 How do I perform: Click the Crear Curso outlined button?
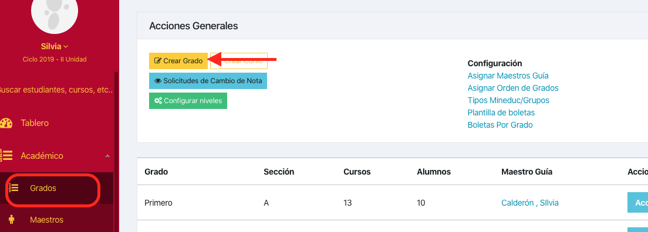pyautogui.click(x=239, y=61)
